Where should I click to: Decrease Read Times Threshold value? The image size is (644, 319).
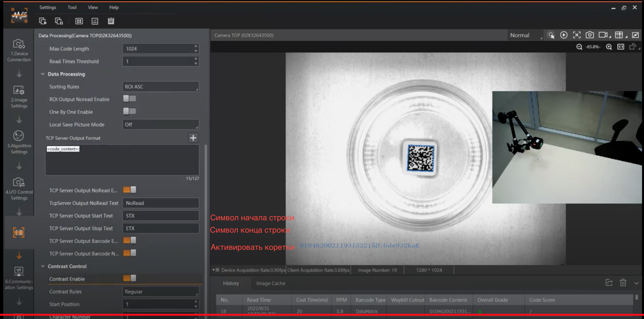click(x=196, y=64)
